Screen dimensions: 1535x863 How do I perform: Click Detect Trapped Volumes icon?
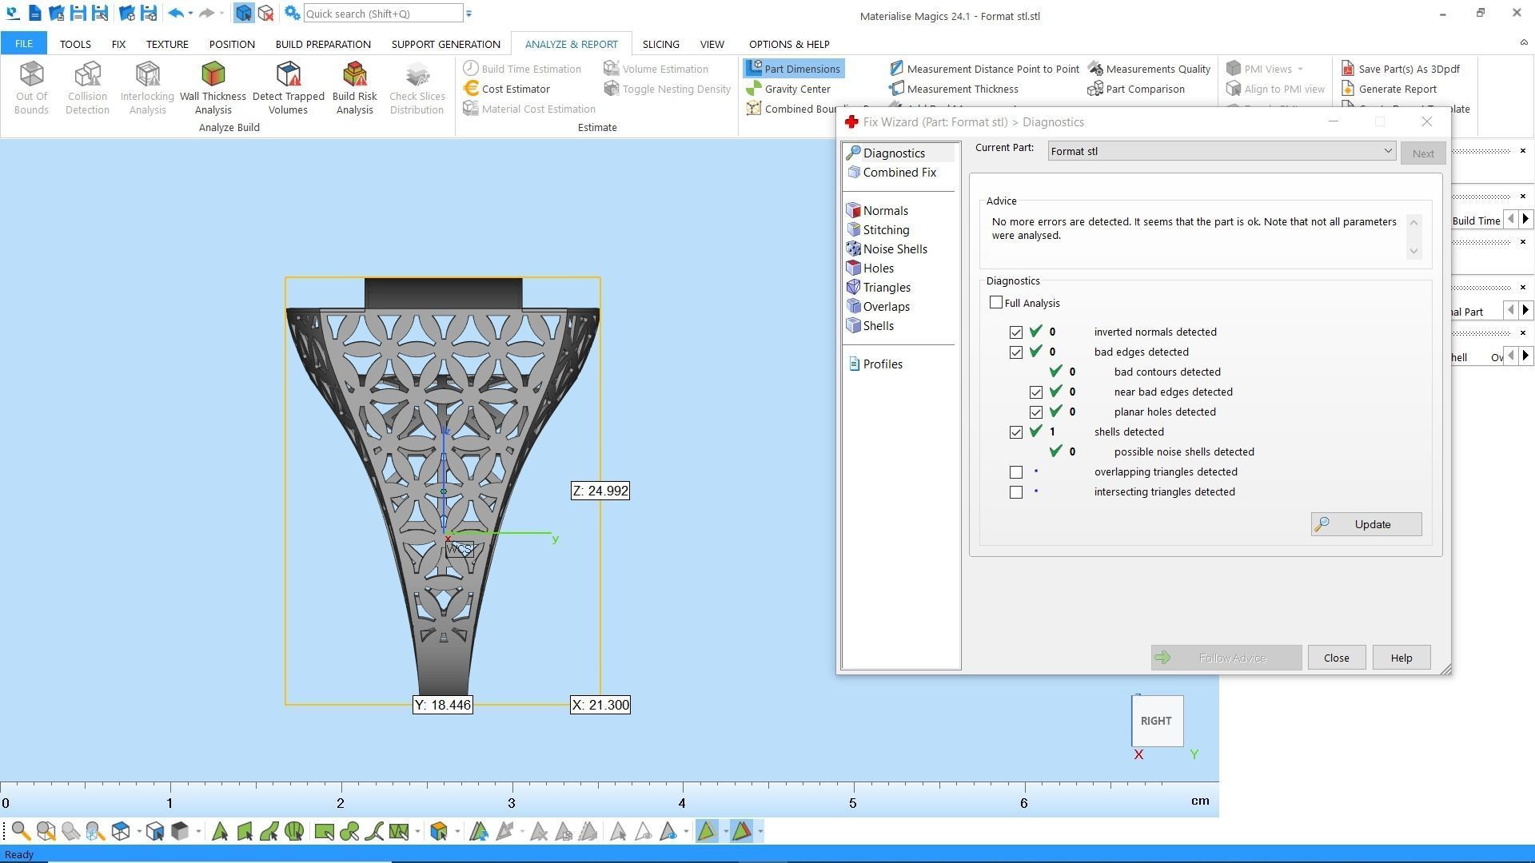(x=288, y=87)
